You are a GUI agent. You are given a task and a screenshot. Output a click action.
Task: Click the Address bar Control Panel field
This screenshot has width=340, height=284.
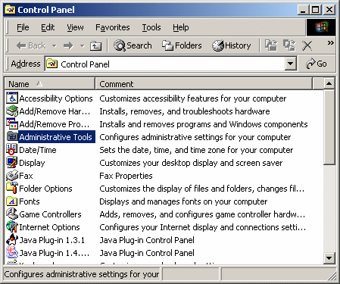click(x=165, y=64)
